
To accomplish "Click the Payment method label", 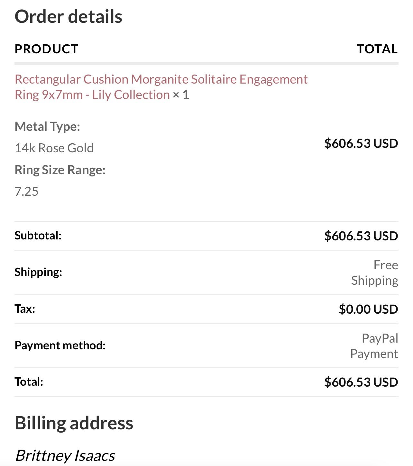I will [60, 345].
